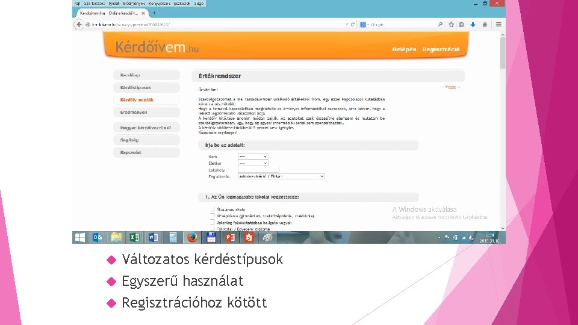Open the Szerkesztés menu
Viewport: 578px width, 325px height.
tap(94, 4)
